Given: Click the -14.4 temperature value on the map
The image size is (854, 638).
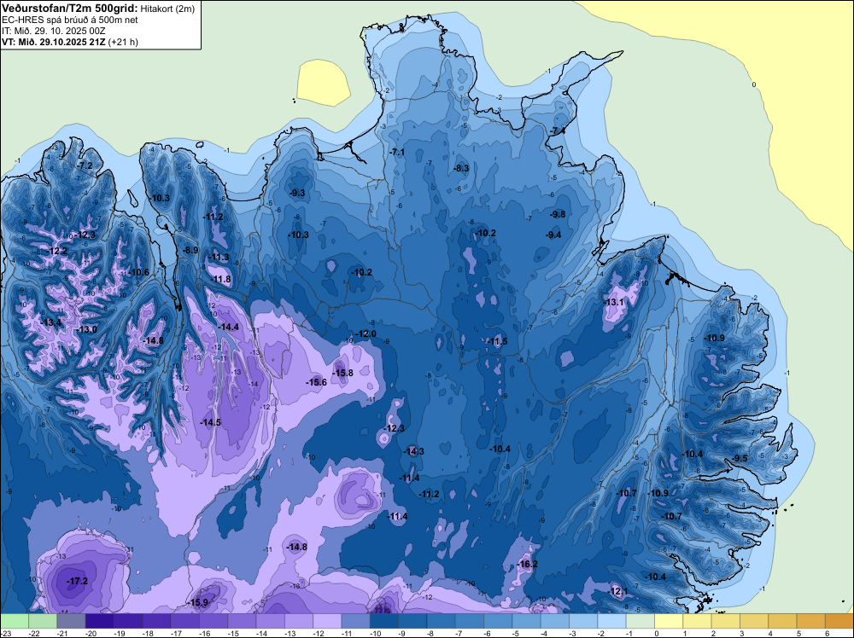Looking at the screenshot, I should tap(228, 327).
